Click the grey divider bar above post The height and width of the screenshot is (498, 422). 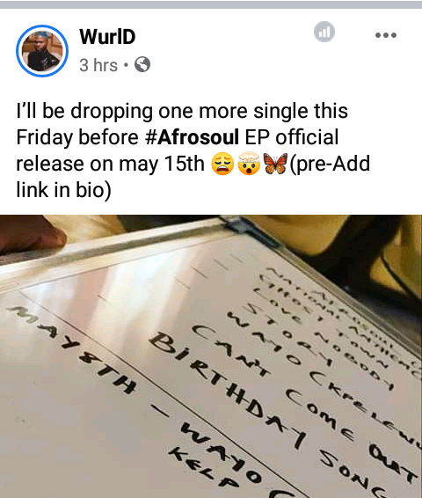(211, 4)
